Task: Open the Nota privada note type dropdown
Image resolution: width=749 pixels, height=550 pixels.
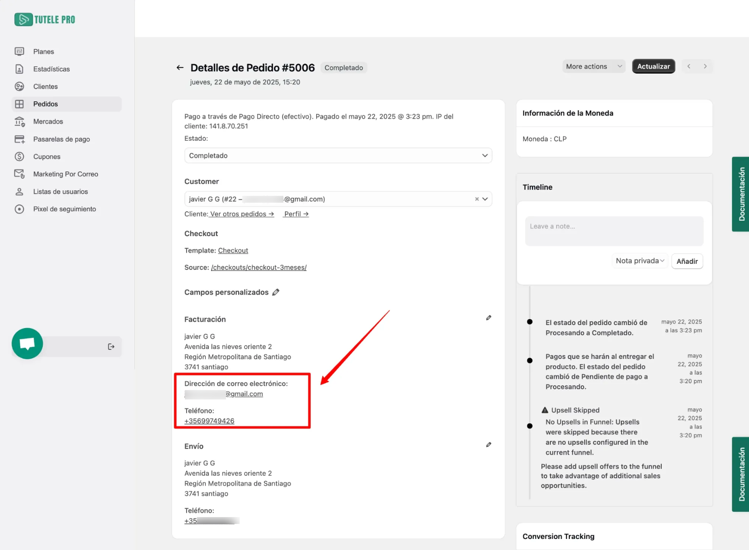Action: click(x=639, y=261)
